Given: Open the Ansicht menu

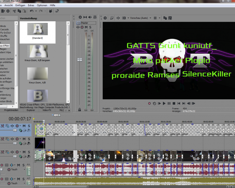Looking at the screenshot, I should point(8,5).
